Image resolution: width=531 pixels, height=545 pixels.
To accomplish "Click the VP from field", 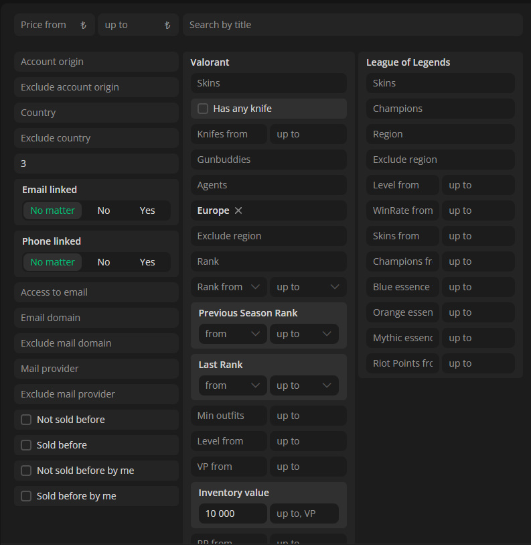I will pos(229,467).
